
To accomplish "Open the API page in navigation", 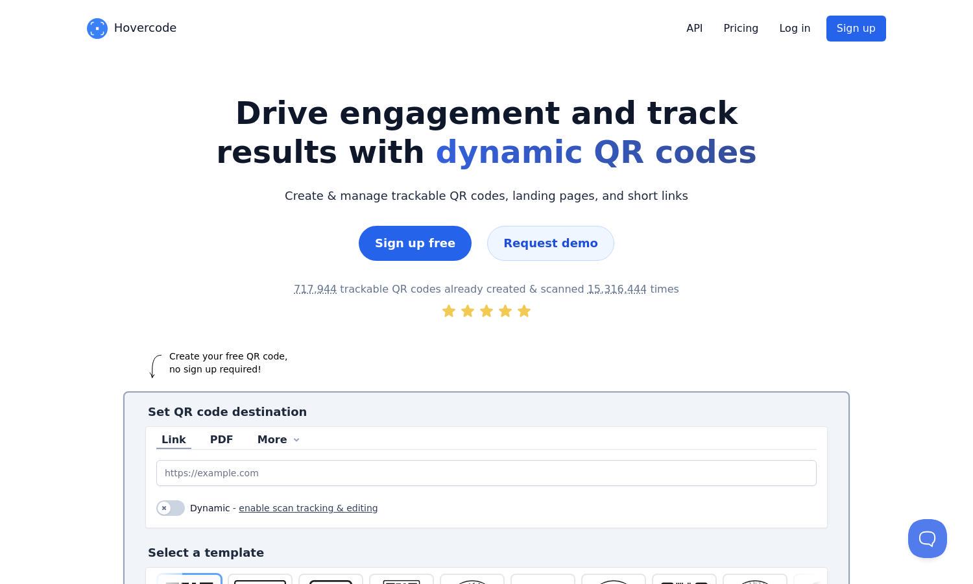I will pyautogui.click(x=695, y=29).
